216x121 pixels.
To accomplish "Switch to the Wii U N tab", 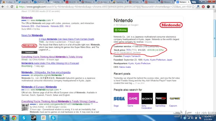I will pos(72,2).
